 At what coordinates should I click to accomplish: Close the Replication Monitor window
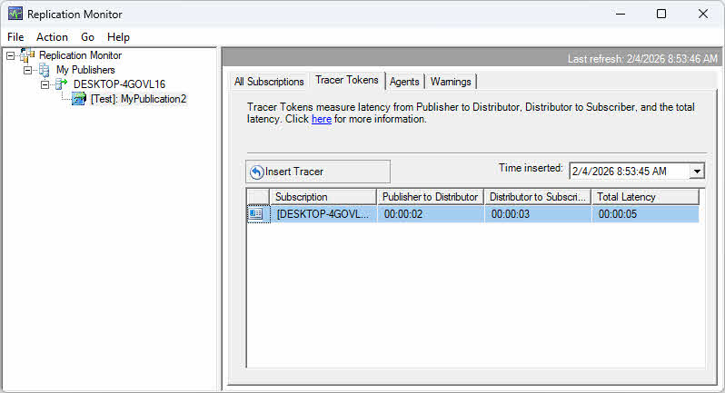pos(703,14)
